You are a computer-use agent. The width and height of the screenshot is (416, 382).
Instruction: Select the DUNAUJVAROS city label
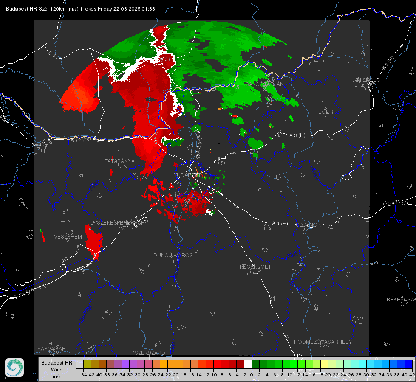click(x=173, y=255)
